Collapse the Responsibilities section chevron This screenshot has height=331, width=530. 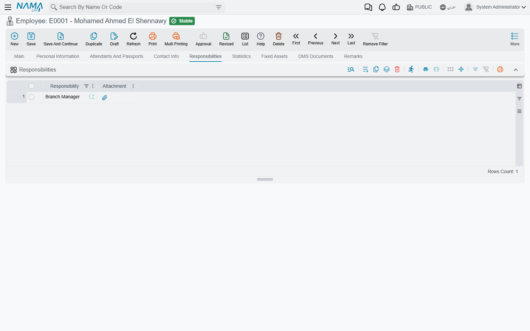point(516,70)
